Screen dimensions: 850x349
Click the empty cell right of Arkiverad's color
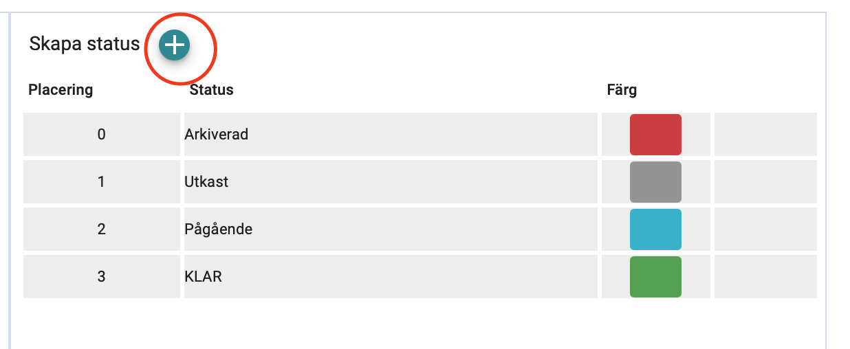pos(765,135)
